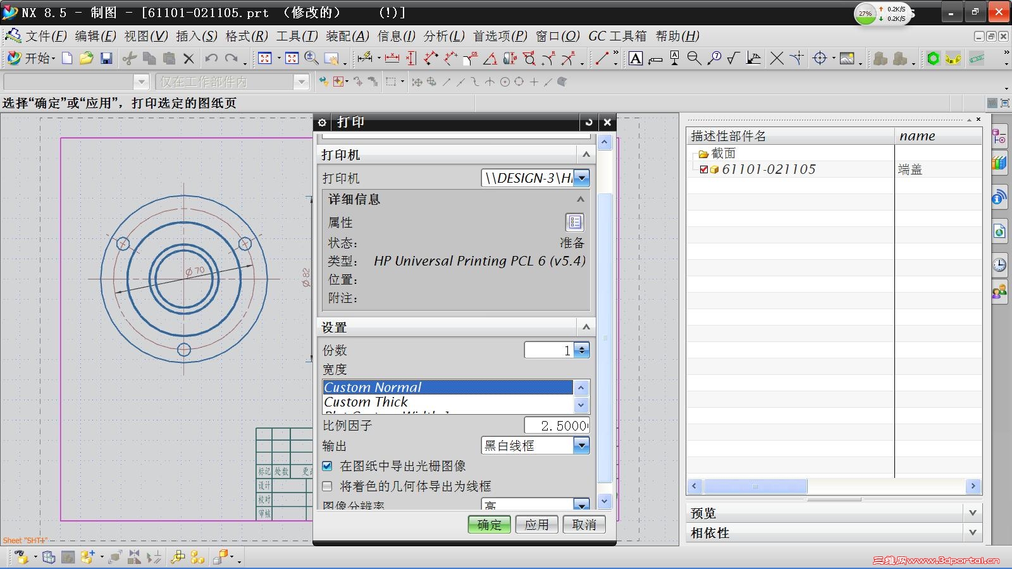1012x569 pixels.
Task: Click the Redo arrow icon
Action: [231, 59]
